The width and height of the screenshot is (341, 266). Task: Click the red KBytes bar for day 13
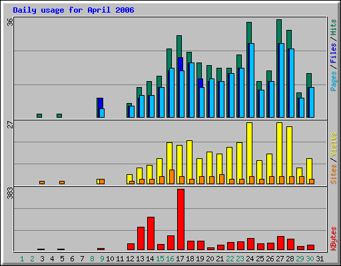pyautogui.click(x=141, y=239)
